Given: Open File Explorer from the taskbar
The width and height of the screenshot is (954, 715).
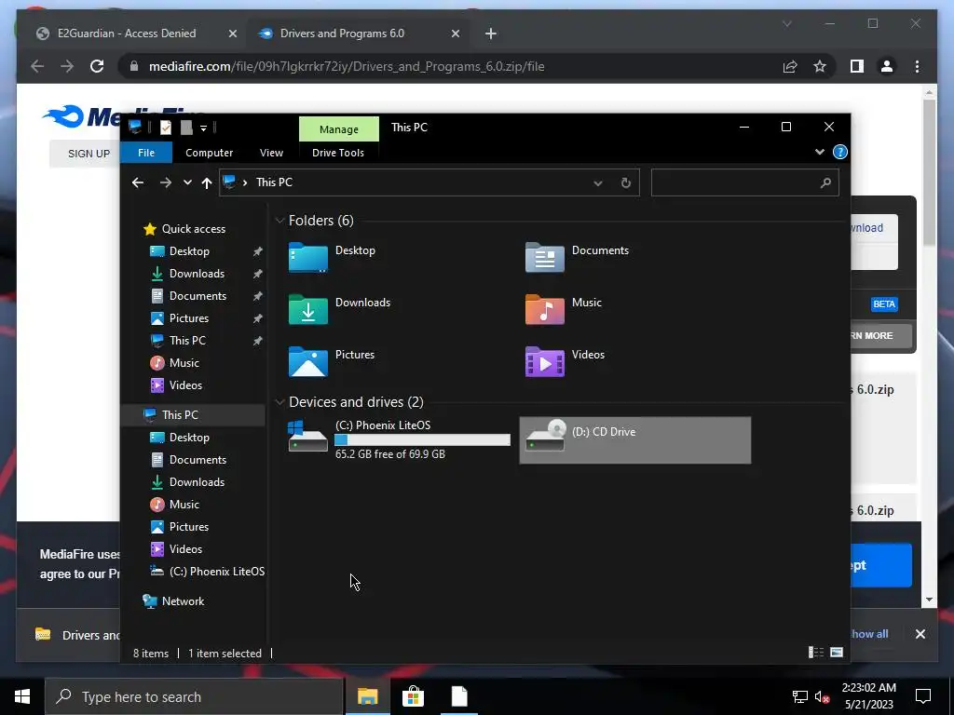Looking at the screenshot, I should pyautogui.click(x=367, y=696).
